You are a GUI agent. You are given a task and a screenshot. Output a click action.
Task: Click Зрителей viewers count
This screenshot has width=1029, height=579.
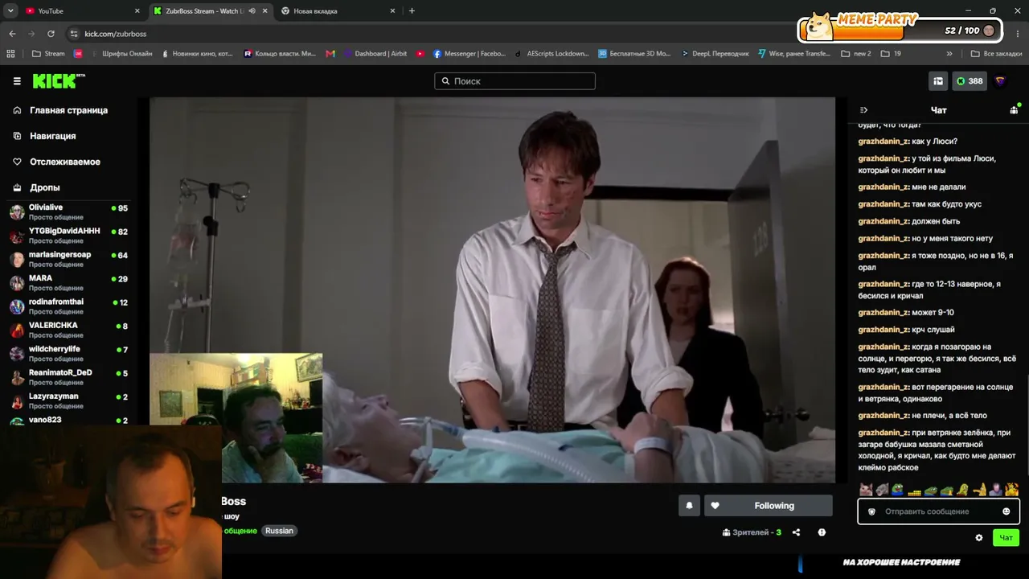tap(752, 532)
